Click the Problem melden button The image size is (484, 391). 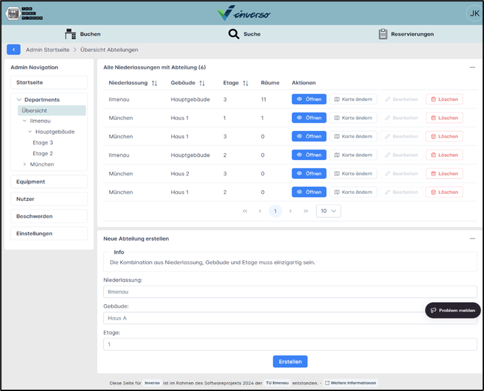click(453, 310)
